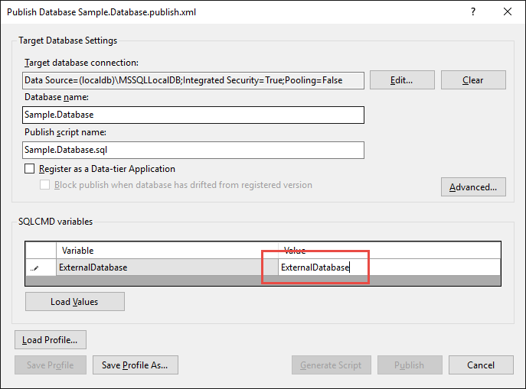Open Load Profile file chooser
This screenshot has height=389, width=526.
tap(51, 340)
